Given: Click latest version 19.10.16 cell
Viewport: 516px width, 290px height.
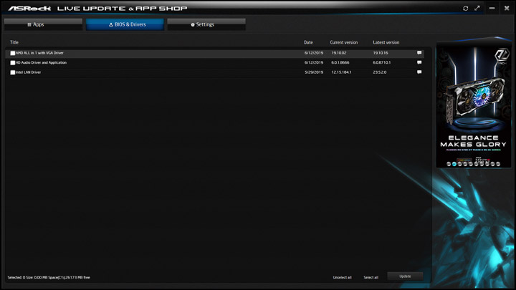Looking at the screenshot, I should [381, 52].
